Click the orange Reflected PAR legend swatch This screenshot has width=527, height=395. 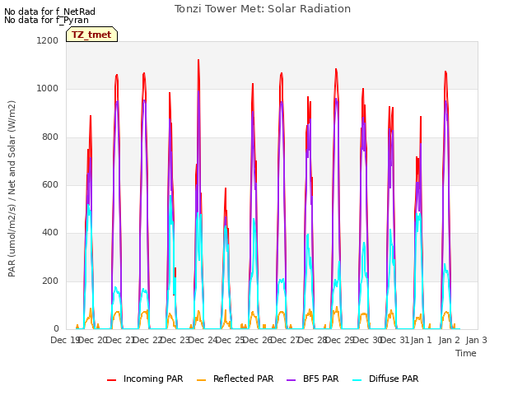pos(201,380)
